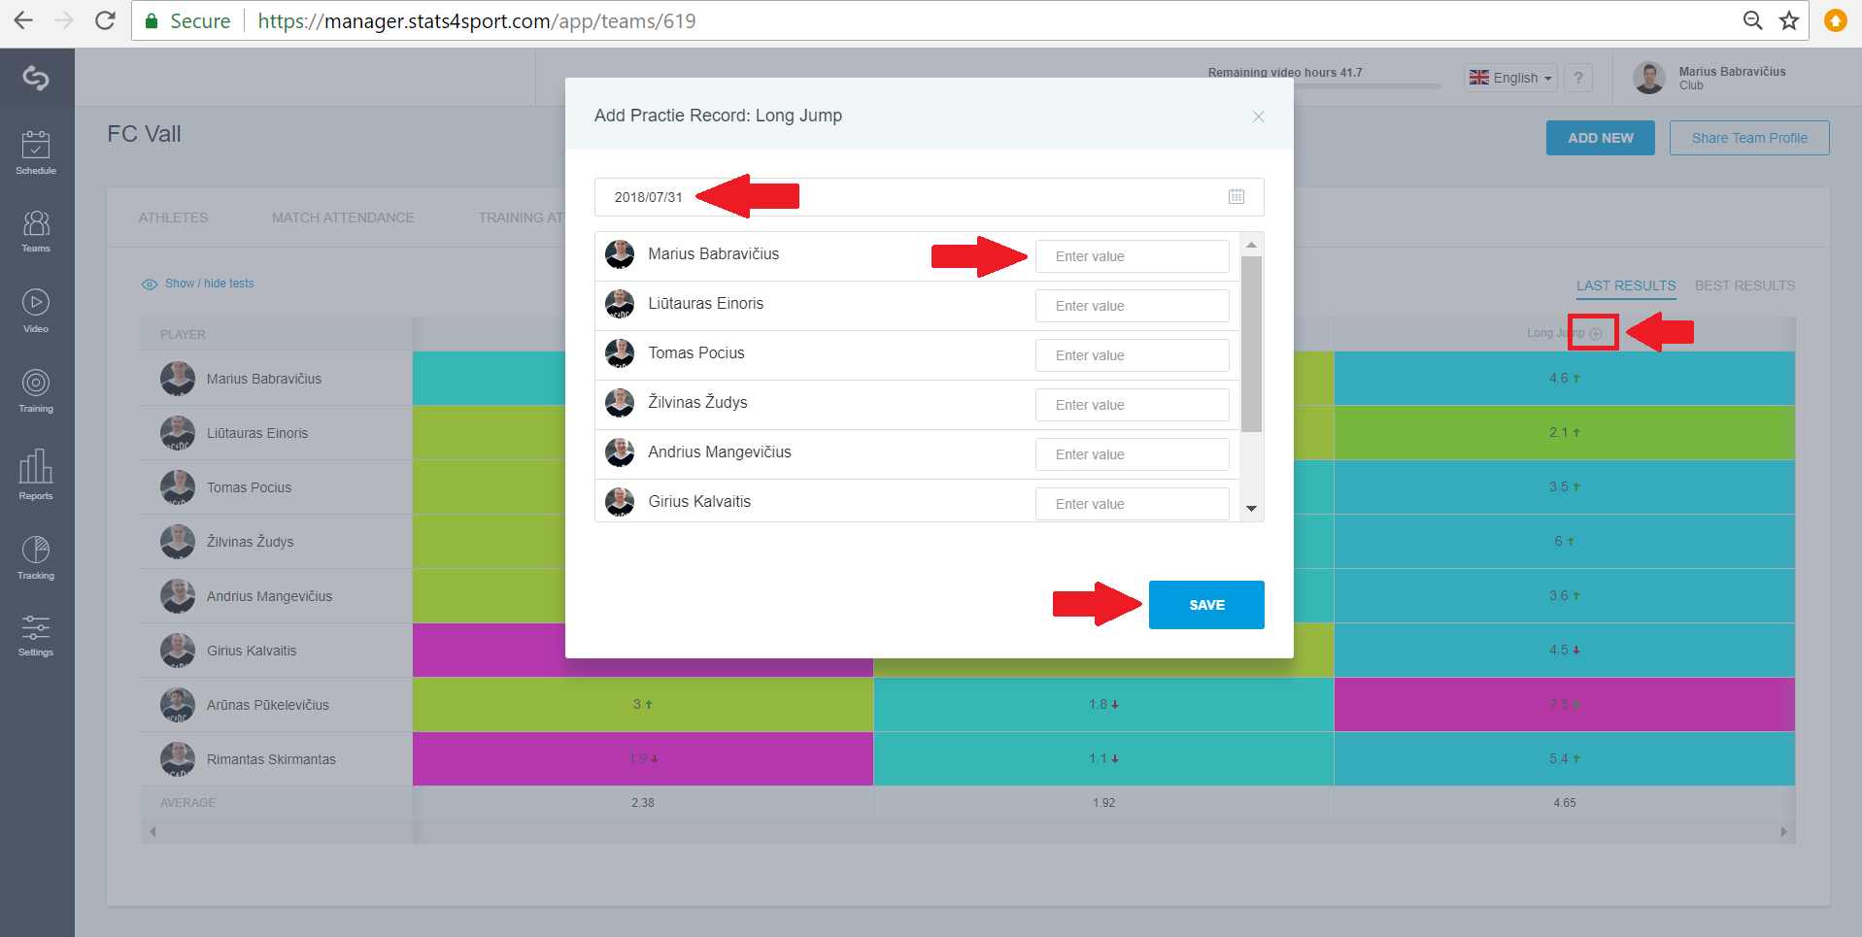Click the ADD NEW button
The height and width of the screenshot is (937, 1862).
[x=1600, y=138]
